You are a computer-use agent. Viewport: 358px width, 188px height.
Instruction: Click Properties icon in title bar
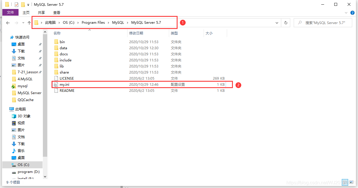pyautogui.click(x=17, y=5)
